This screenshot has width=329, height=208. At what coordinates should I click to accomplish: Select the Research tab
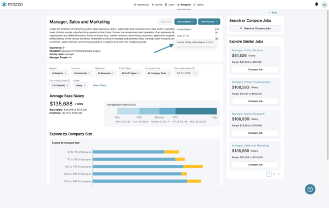tap(184, 4)
